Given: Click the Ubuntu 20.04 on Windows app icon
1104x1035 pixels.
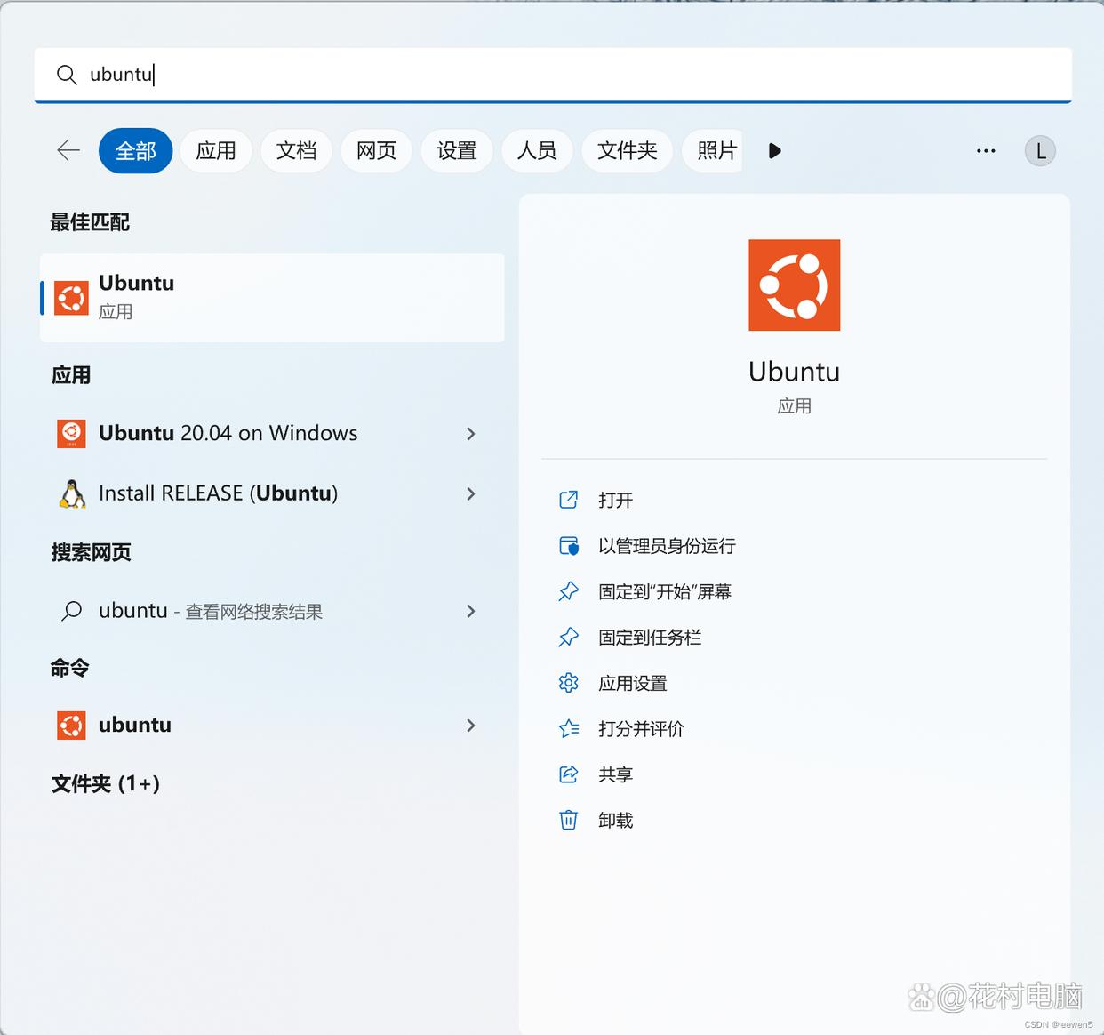Looking at the screenshot, I should click(x=71, y=434).
